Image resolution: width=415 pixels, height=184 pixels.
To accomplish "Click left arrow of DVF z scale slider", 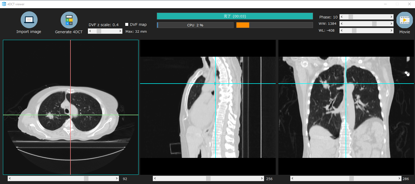I will (90, 31).
